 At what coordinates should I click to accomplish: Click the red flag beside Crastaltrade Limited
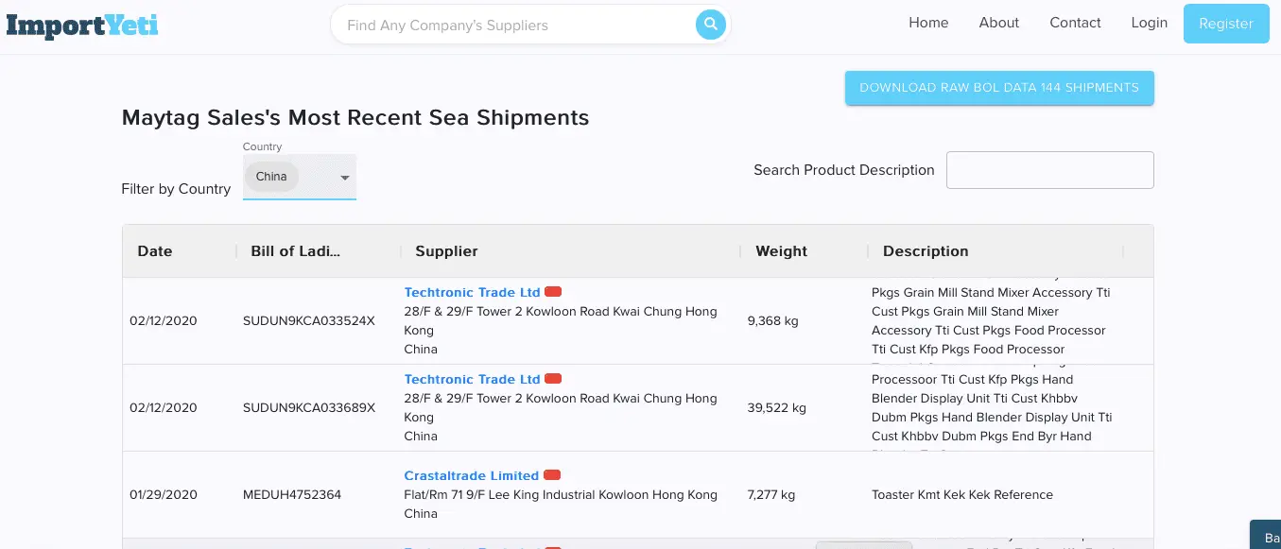(552, 474)
